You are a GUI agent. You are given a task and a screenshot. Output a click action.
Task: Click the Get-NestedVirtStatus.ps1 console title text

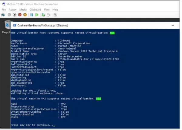[x=43, y=25]
